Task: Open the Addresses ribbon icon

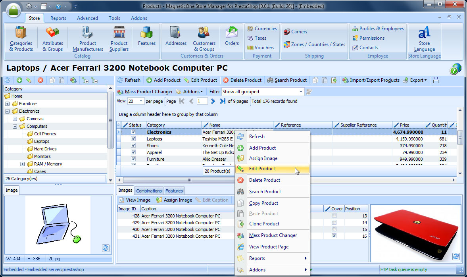Action: (176, 36)
